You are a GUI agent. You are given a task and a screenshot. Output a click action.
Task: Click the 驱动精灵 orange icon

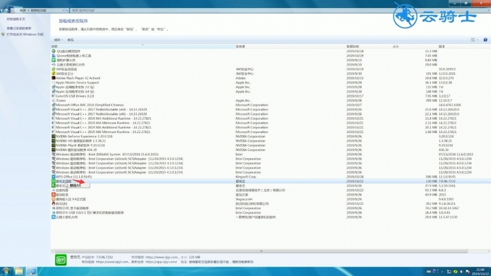click(53, 194)
